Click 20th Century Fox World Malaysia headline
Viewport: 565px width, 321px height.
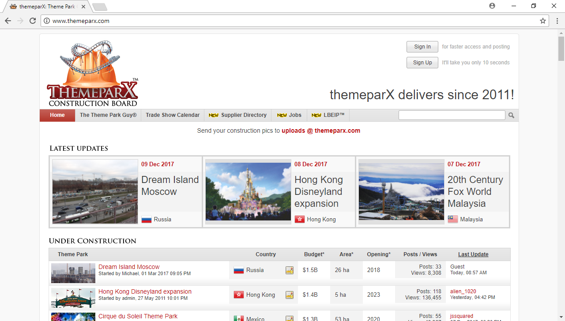(475, 192)
